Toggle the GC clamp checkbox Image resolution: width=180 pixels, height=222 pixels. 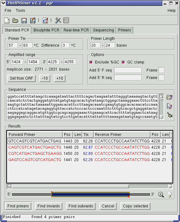[x=123, y=62]
